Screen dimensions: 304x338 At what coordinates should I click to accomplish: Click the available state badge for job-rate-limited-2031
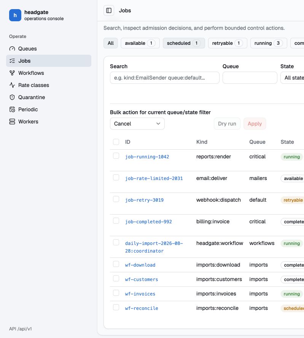(x=292, y=178)
